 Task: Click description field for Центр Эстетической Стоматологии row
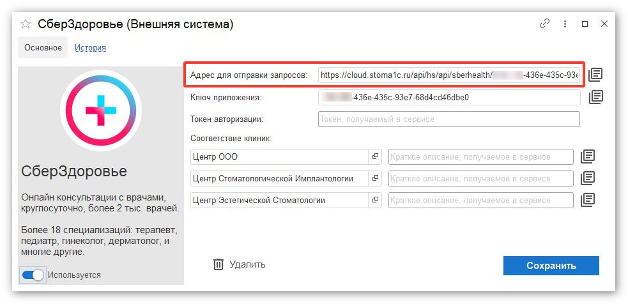tap(480, 200)
